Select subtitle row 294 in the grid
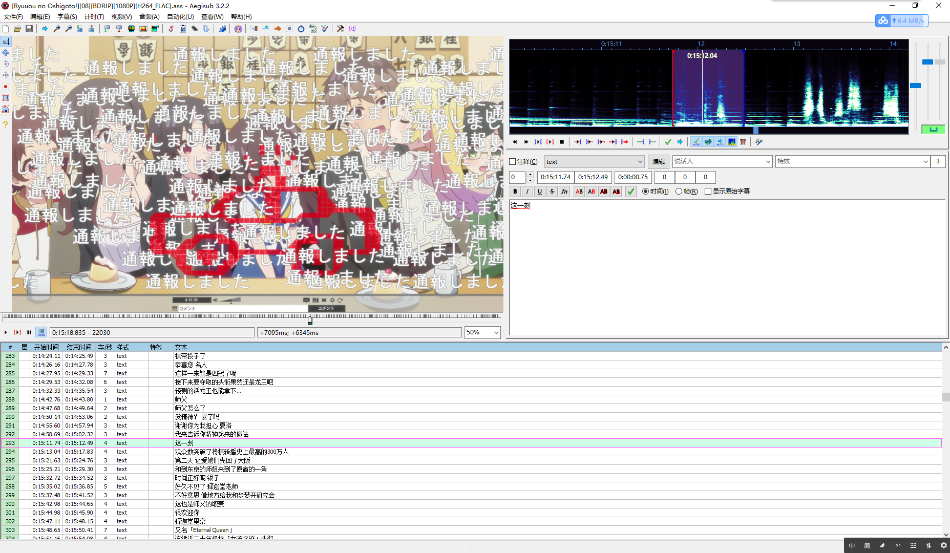Viewport: 950px width, 553px height. click(x=471, y=452)
